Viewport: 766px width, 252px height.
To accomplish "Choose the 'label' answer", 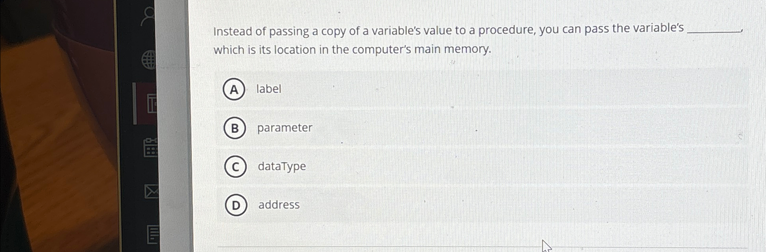I will (x=268, y=90).
